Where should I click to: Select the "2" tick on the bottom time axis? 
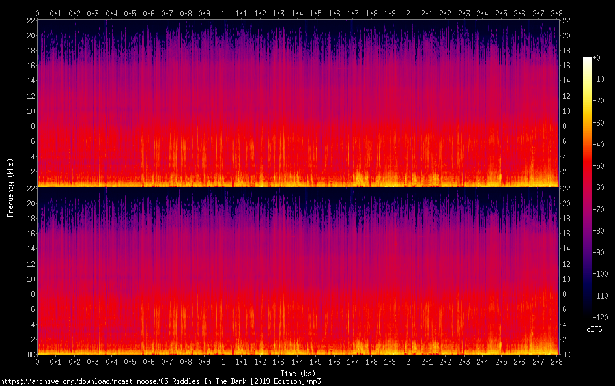(x=408, y=363)
